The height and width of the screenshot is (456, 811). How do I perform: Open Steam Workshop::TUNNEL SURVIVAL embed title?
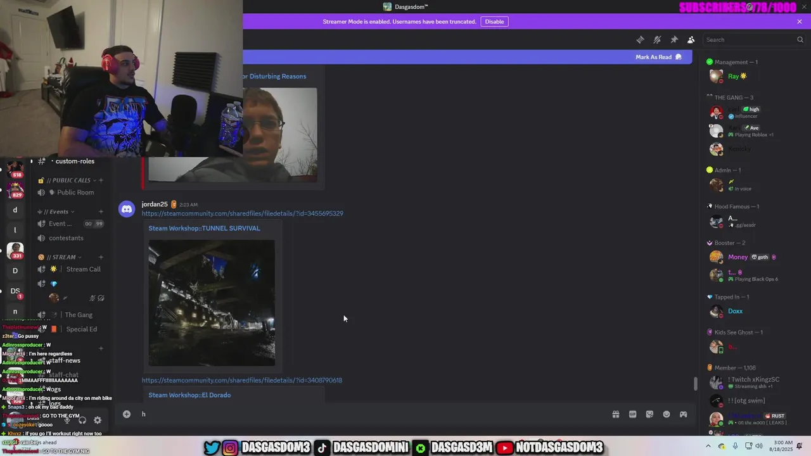204,228
